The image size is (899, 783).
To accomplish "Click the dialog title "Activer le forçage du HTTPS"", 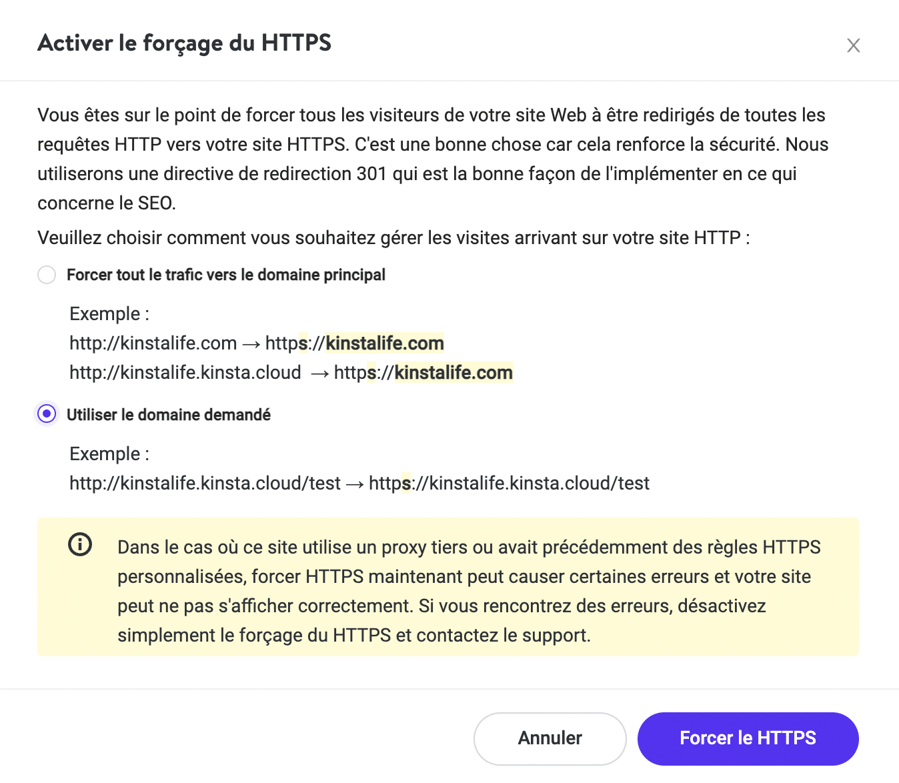I will (185, 43).
